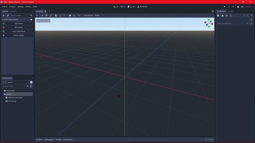
Task: Create a 3D Scene root node
Action: [x=17, y=27]
